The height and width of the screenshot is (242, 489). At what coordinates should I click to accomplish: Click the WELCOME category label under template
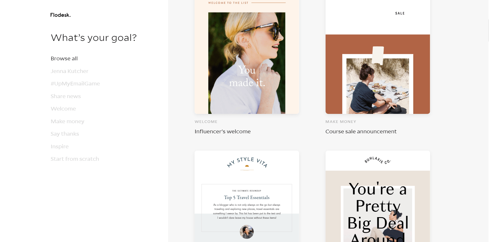pos(206,122)
